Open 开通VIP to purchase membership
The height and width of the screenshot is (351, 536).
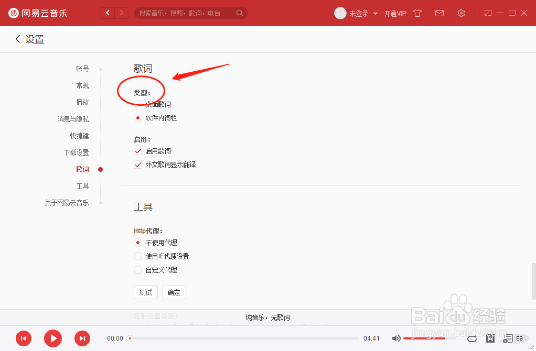pos(396,13)
